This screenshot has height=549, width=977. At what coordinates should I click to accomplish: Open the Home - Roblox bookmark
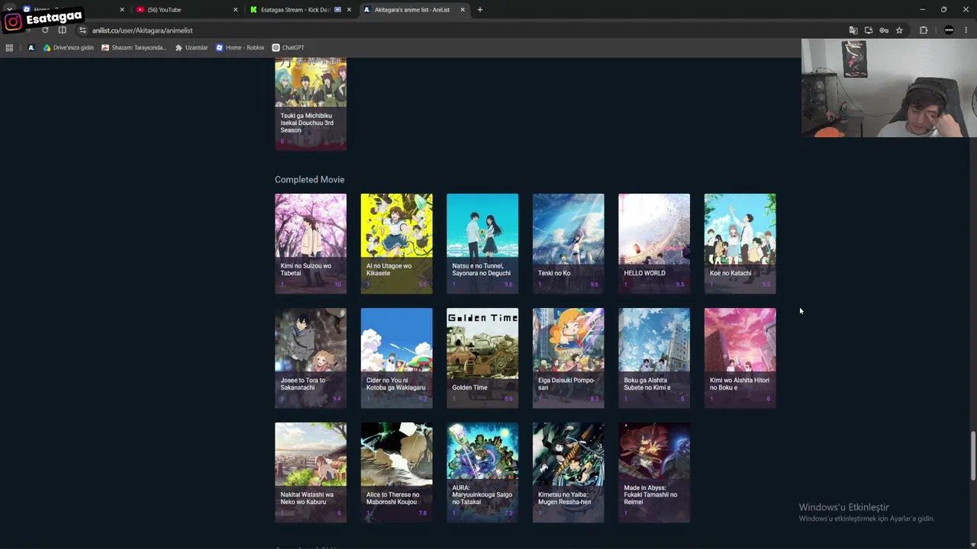pos(240,47)
